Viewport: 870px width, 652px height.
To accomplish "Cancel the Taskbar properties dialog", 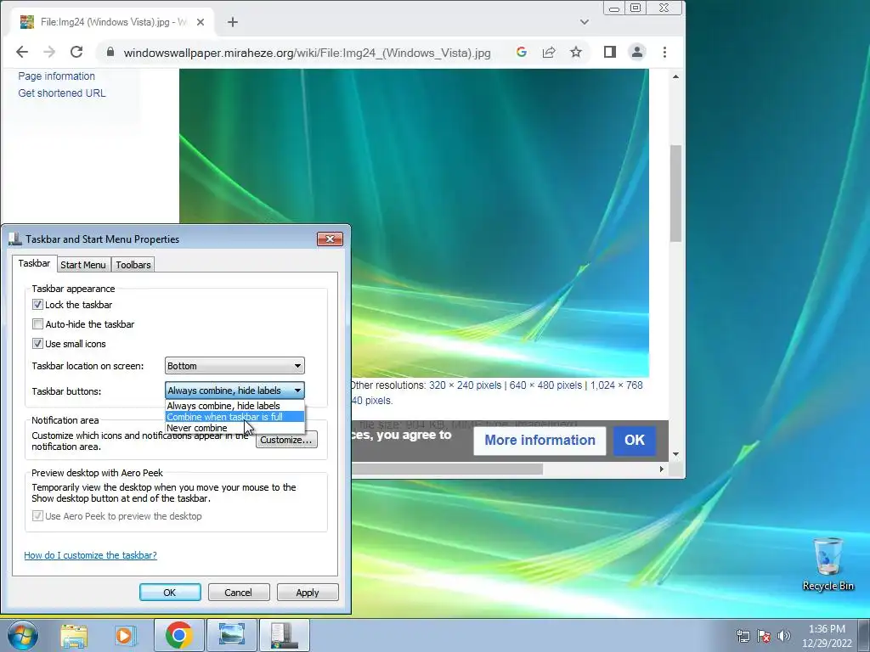I will [239, 592].
